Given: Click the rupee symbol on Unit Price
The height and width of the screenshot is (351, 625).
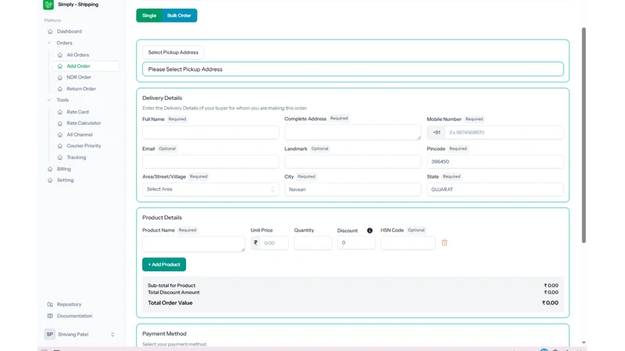Looking at the screenshot, I should (x=255, y=243).
